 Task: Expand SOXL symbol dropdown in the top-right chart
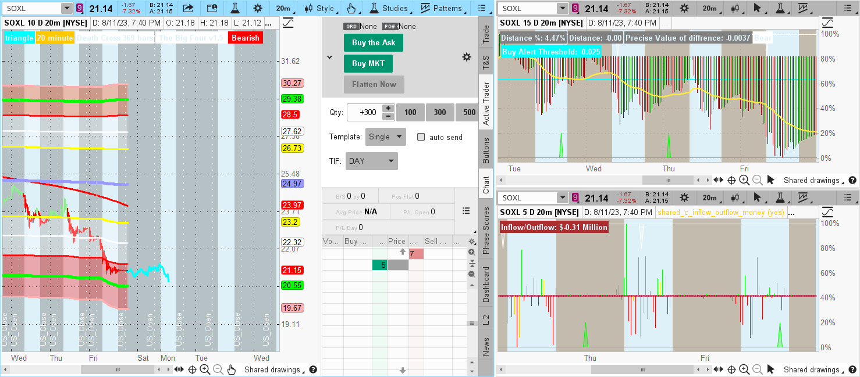[562, 8]
